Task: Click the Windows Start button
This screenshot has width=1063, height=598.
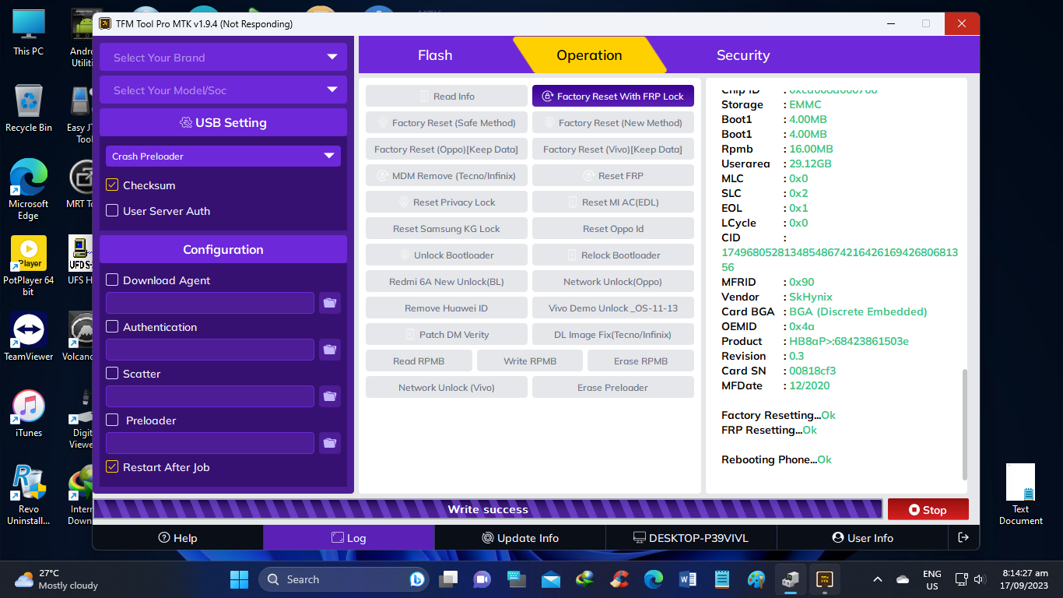Action: coord(239,579)
